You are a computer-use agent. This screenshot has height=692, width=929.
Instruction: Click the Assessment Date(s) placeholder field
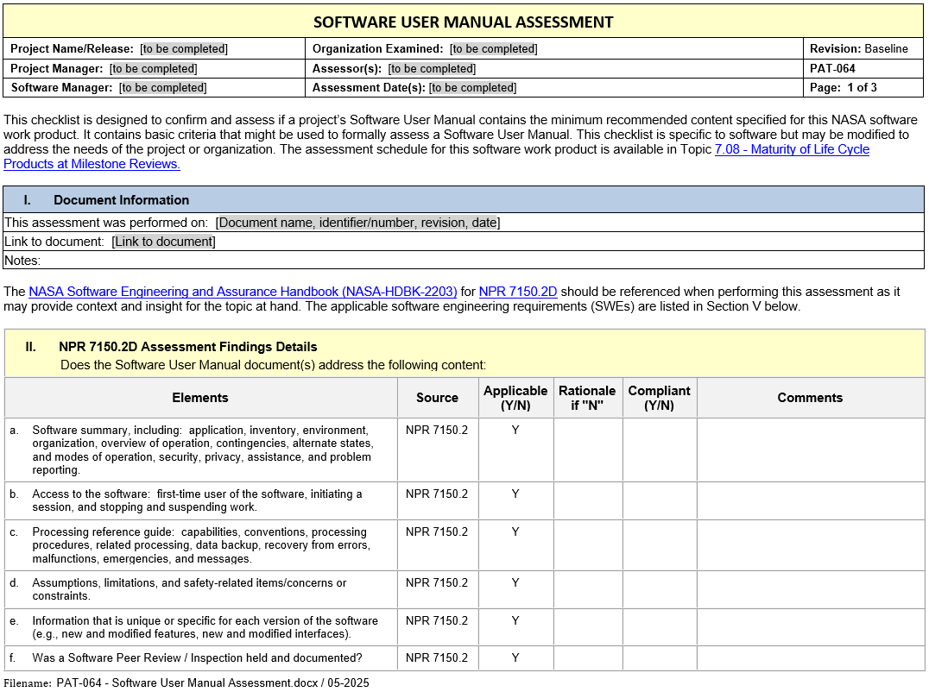(x=472, y=88)
